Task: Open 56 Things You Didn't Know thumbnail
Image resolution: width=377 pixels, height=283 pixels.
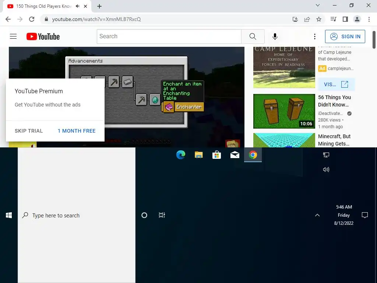Action: (284, 111)
